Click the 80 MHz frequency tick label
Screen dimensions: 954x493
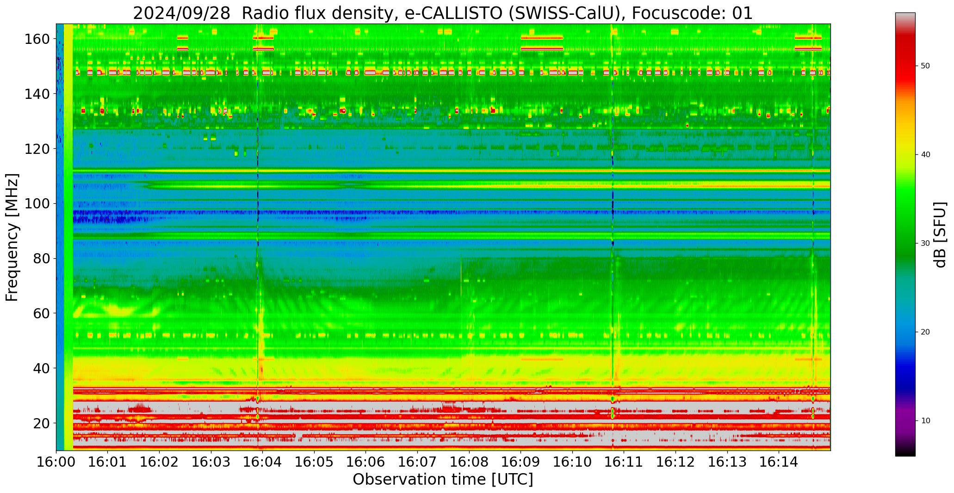point(41,259)
